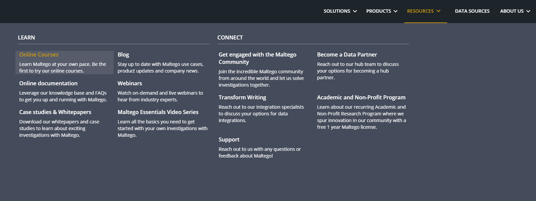536x201 pixels.
Task: Open Case studies & Whitepapers
Action: pyautogui.click(x=55, y=112)
